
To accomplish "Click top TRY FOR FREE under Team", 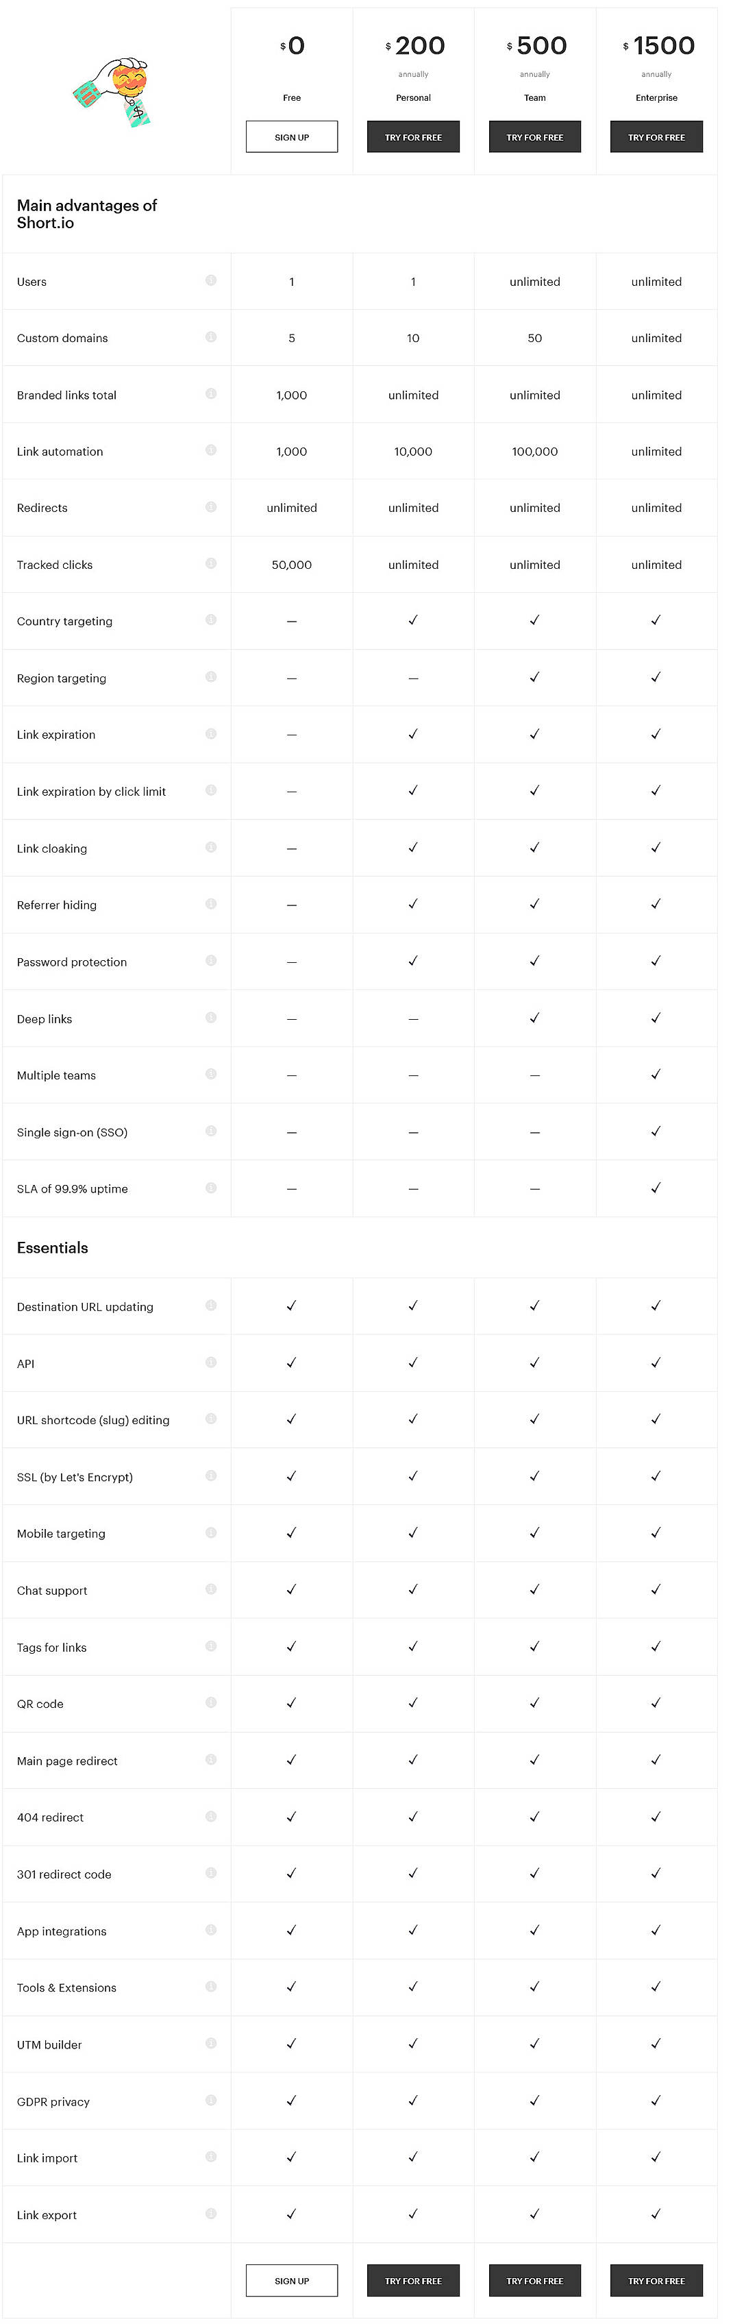I will [x=534, y=137].
